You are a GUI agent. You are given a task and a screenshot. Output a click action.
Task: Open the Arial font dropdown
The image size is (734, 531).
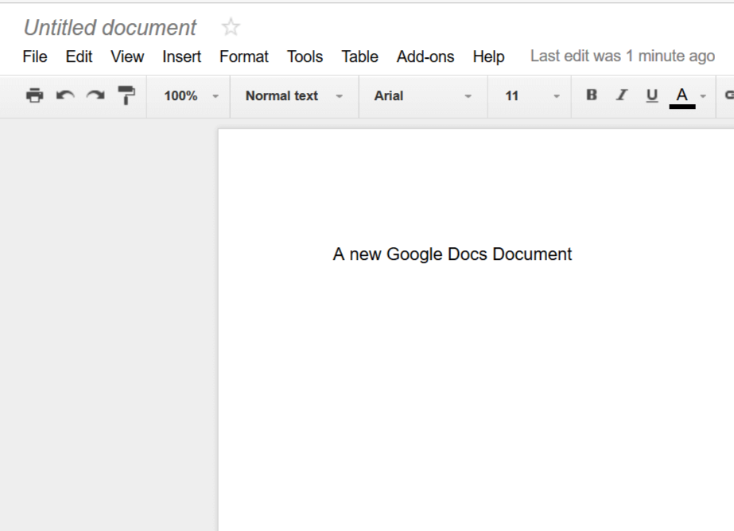click(x=423, y=96)
